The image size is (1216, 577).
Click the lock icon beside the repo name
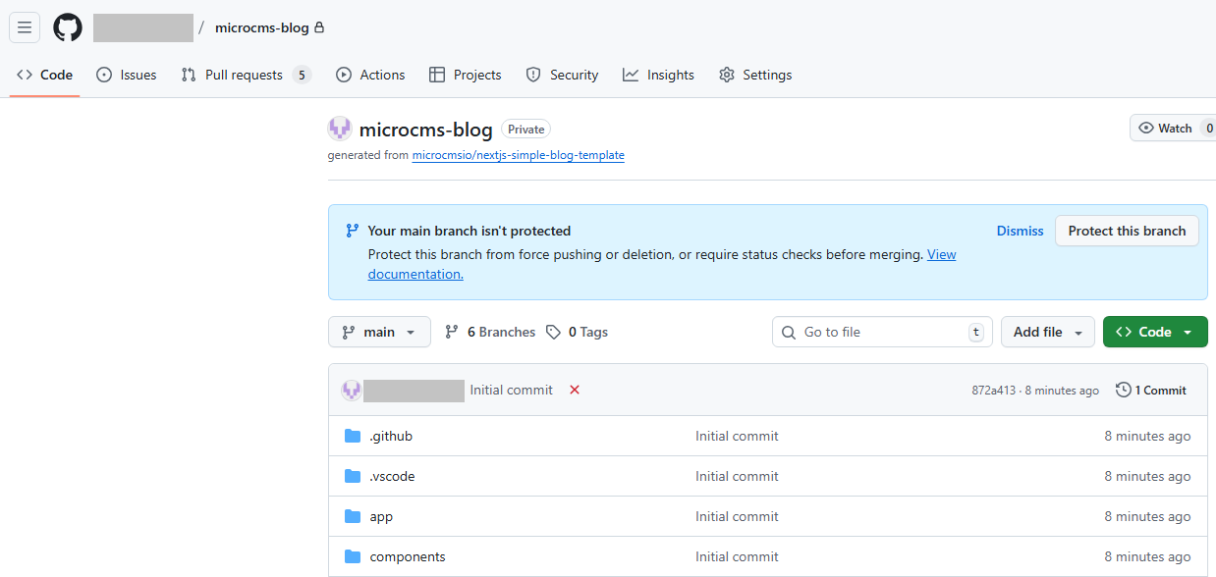(x=318, y=27)
